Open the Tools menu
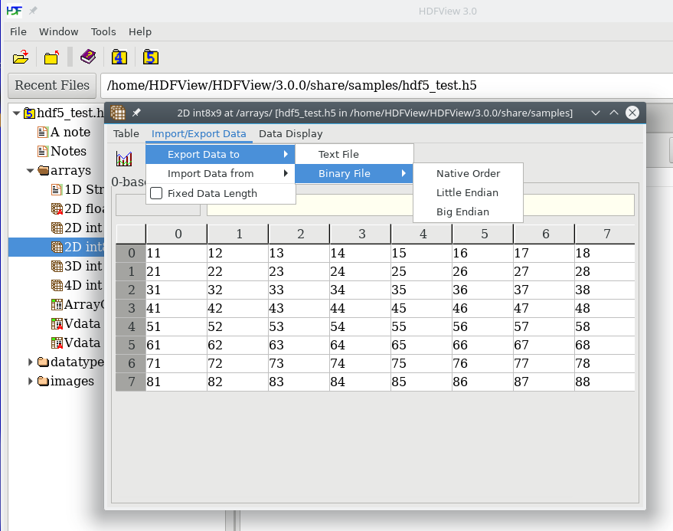This screenshot has width=673, height=531. pyautogui.click(x=103, y=31)
